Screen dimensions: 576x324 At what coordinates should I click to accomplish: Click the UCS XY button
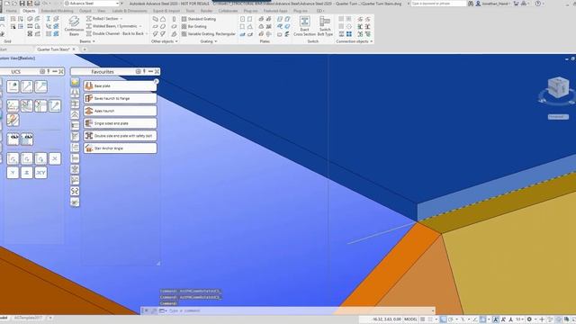pos(40,173)
